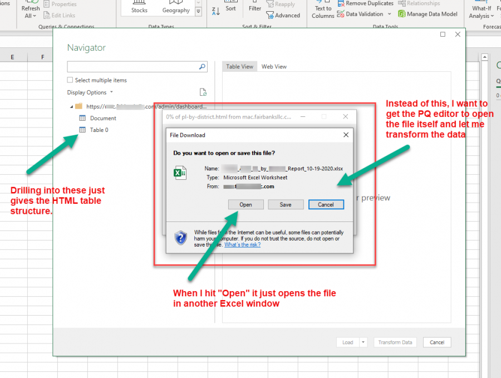Close the File Download dialog
This screenshot has width=501, height=378.
click(346, 135)
